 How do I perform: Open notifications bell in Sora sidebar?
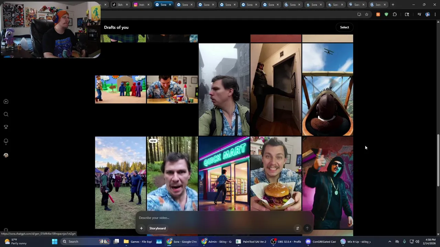coord(6,141)
